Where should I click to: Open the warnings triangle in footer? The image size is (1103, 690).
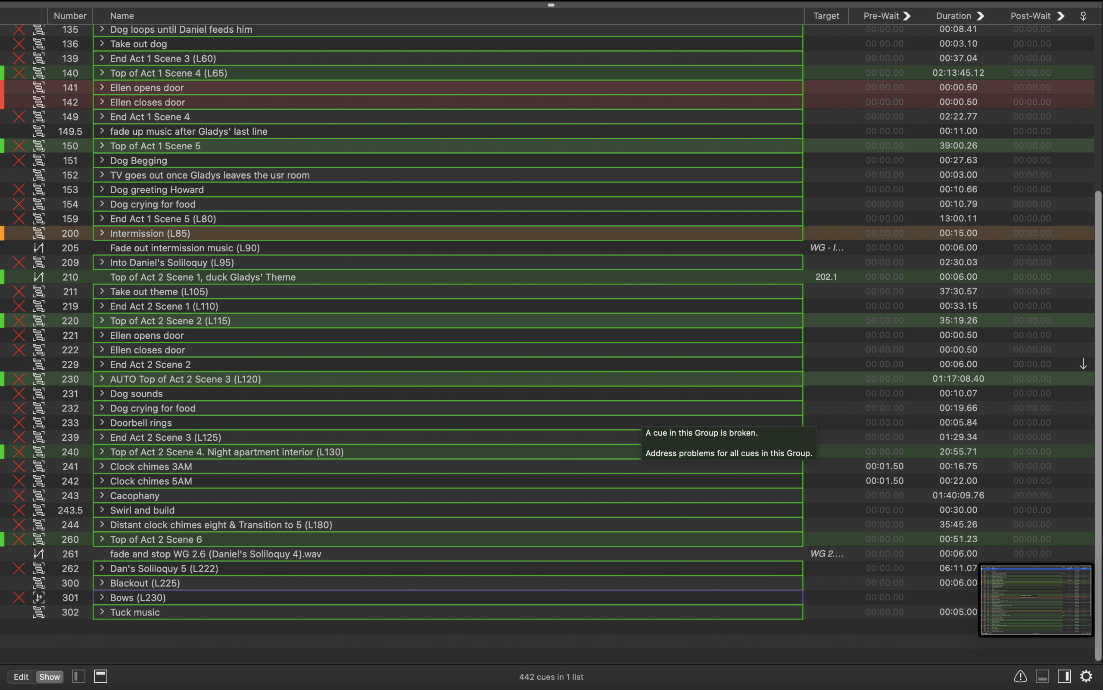[x=1020, y=676]
